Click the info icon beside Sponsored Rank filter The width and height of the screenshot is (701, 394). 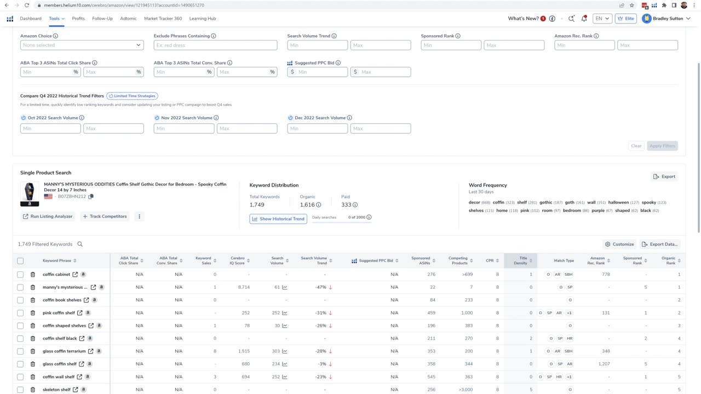pos(458,36)
